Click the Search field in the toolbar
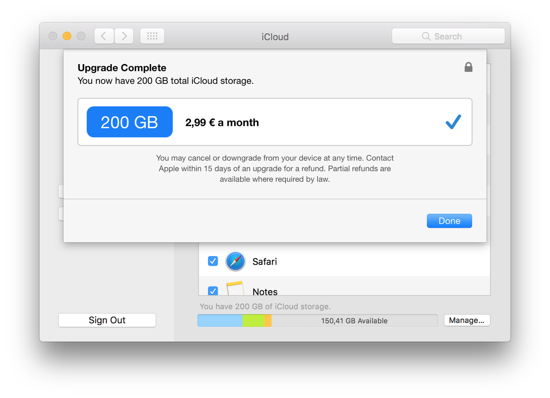 (x=448, y=36)
